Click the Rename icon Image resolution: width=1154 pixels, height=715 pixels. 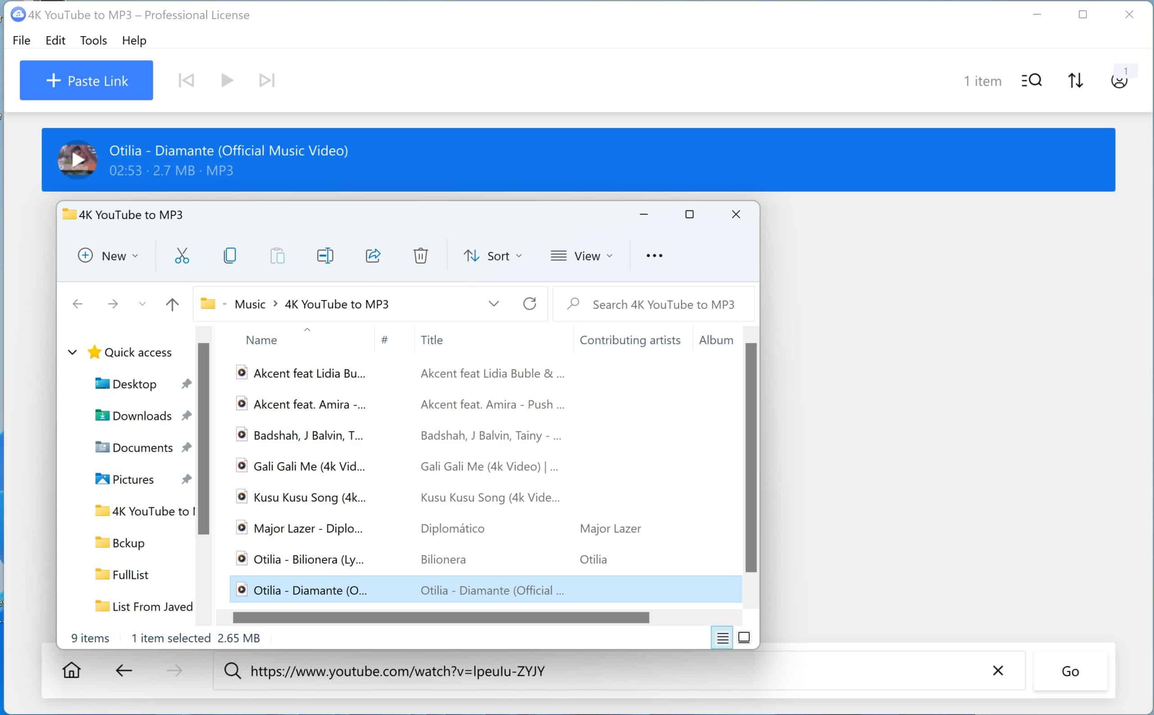tap(325, 256)
